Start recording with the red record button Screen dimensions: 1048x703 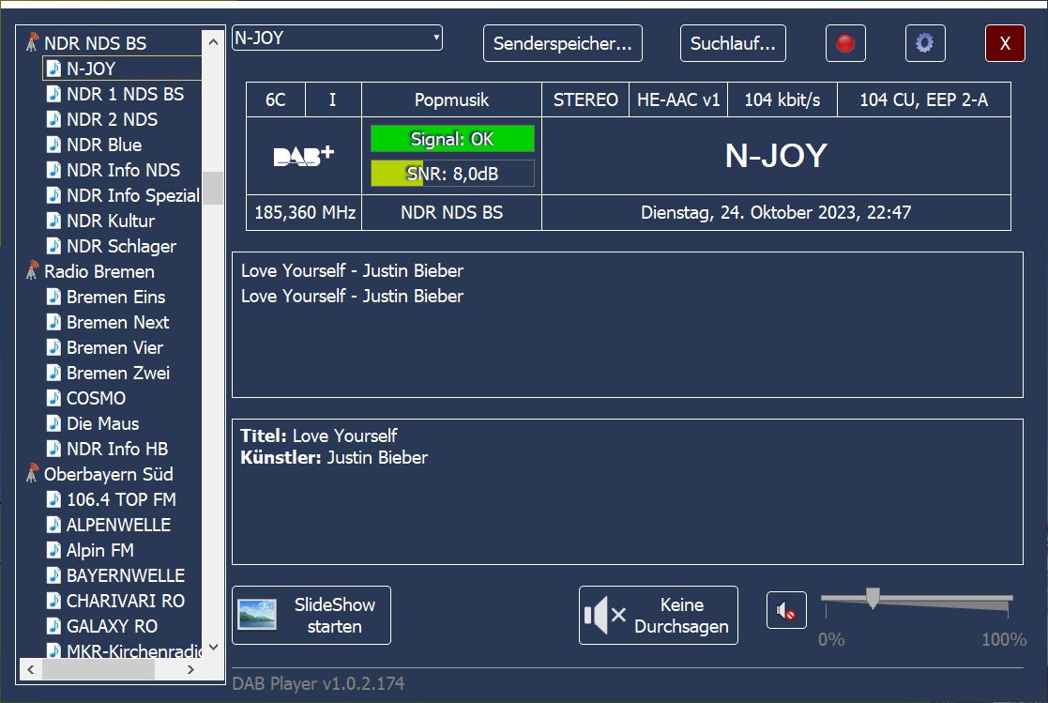coord(845,43)
